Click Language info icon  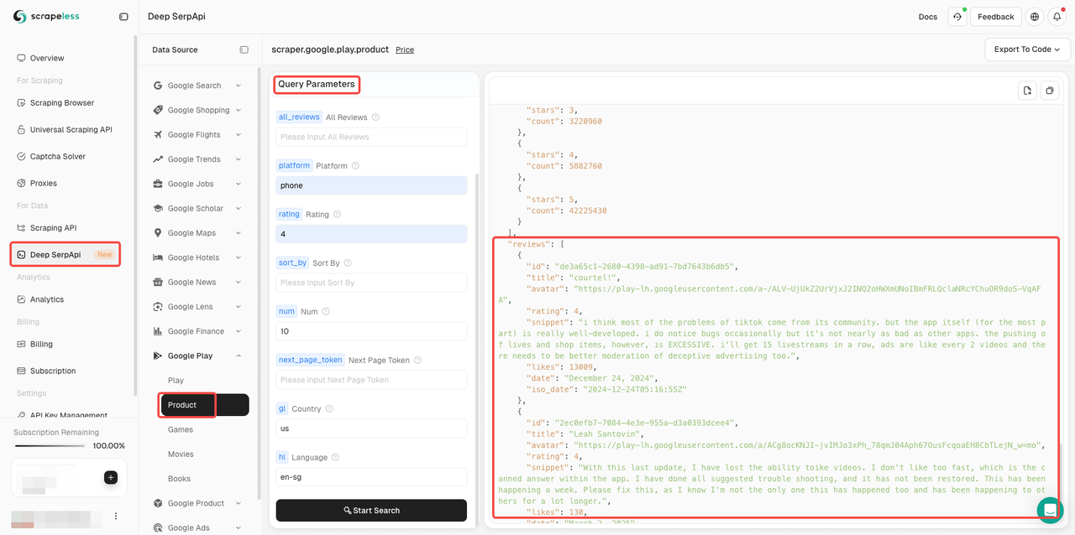point(335,457)
